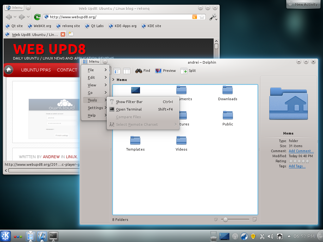
Task: Bookmark this page with the star icon
Action: (x=202, y=17)
